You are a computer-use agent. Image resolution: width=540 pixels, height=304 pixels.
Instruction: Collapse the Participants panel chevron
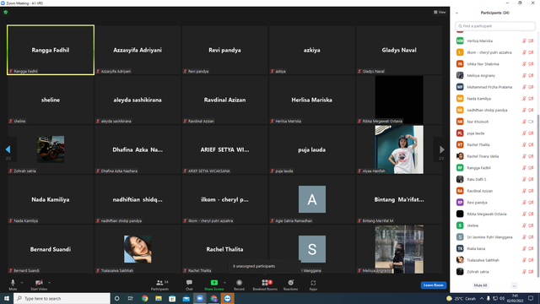456,13
